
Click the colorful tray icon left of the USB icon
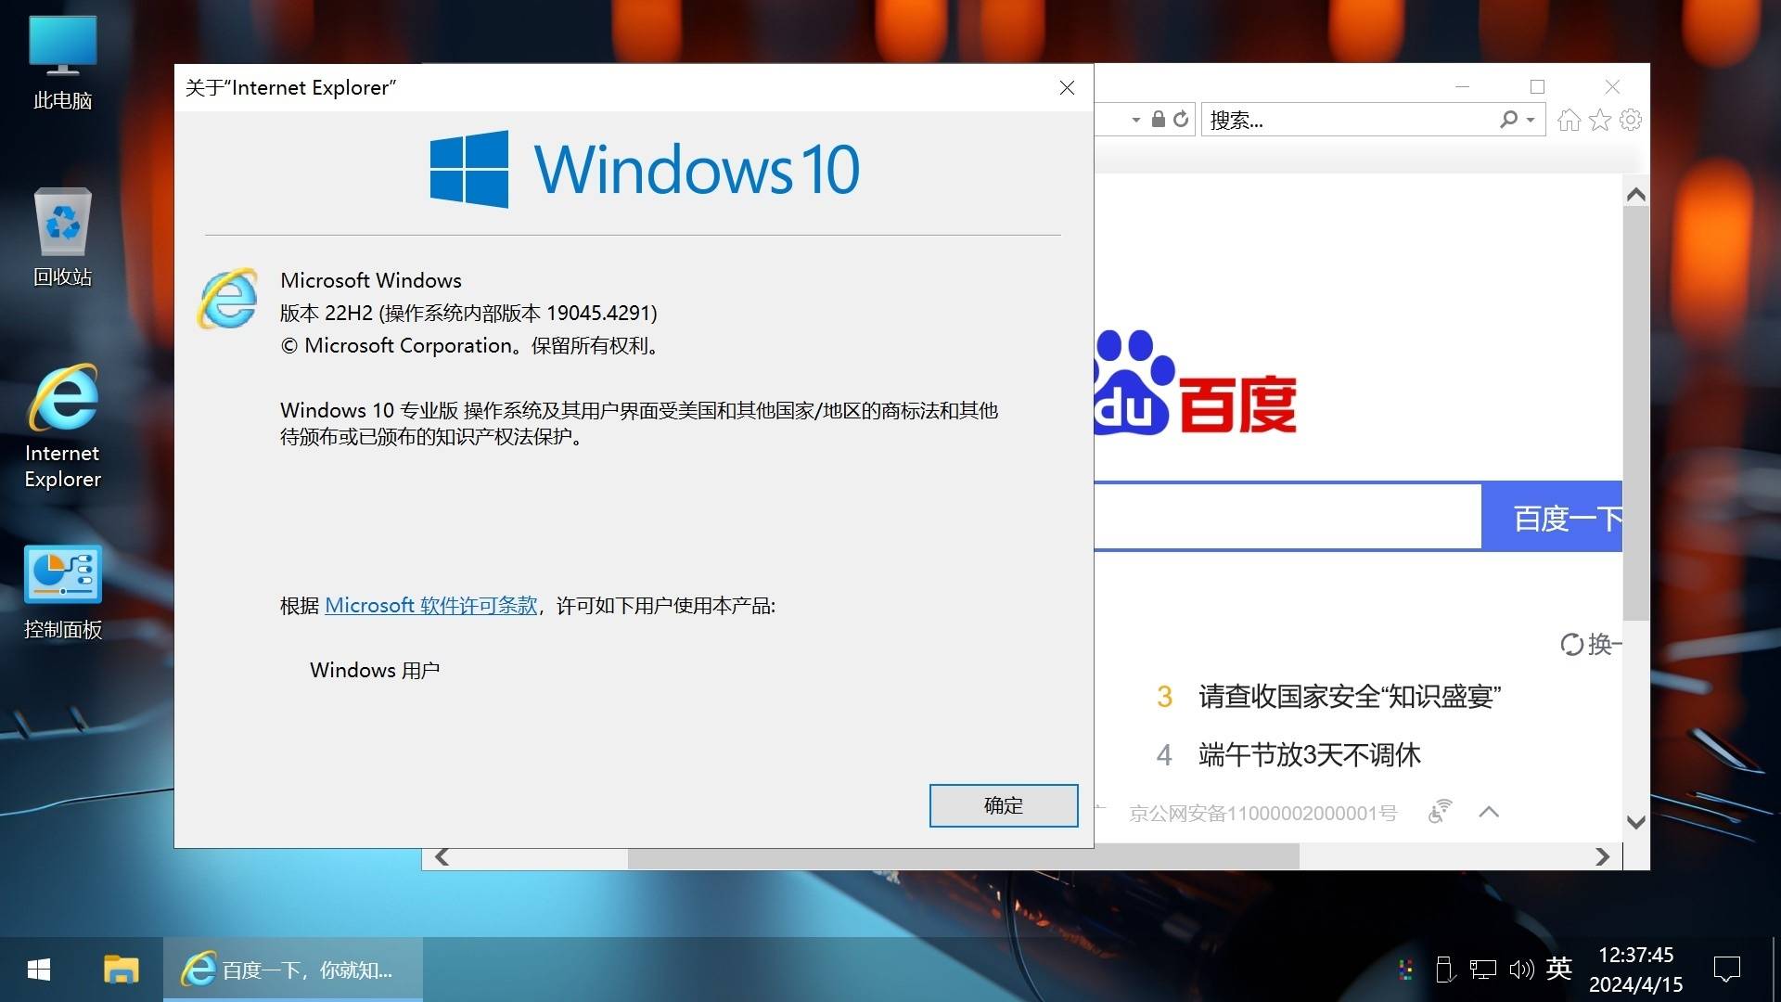pyautogui.click(x=1405, y=970)
